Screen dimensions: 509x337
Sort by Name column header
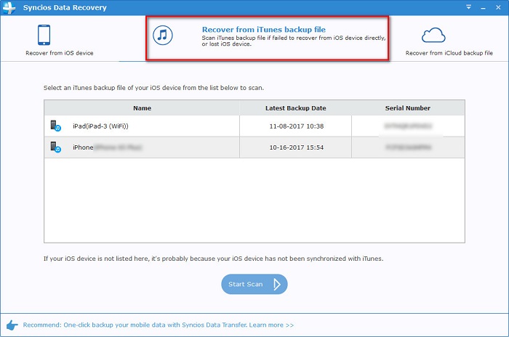pyautogui.click(x=142, y=108)
